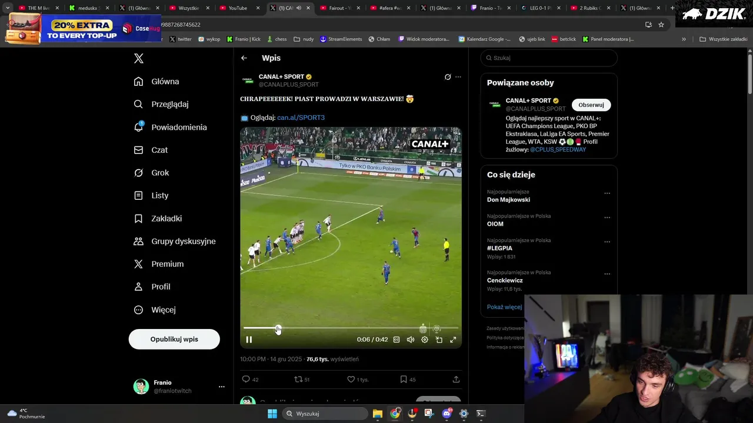753x423 pixels.
Task: Open the Cenckiewicz trend
Action: [x=505, y=280]
